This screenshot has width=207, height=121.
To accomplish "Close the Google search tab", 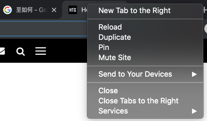I will [x=54, y=10].
